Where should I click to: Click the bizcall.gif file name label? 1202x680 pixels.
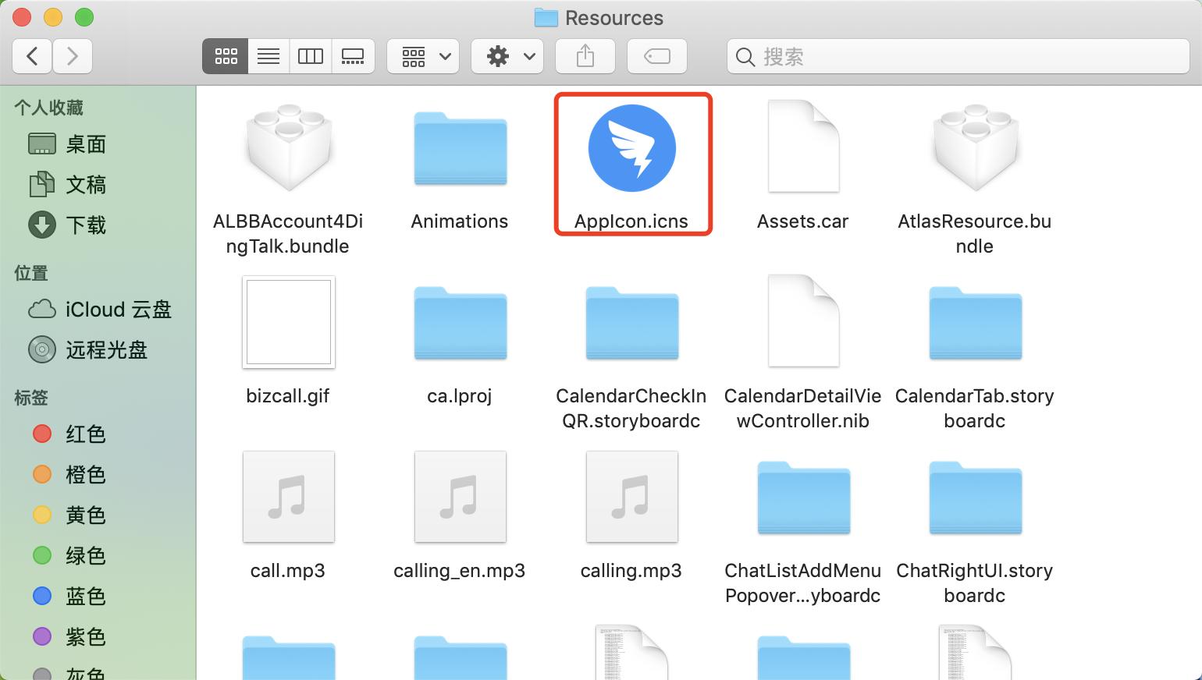(288, 396)
